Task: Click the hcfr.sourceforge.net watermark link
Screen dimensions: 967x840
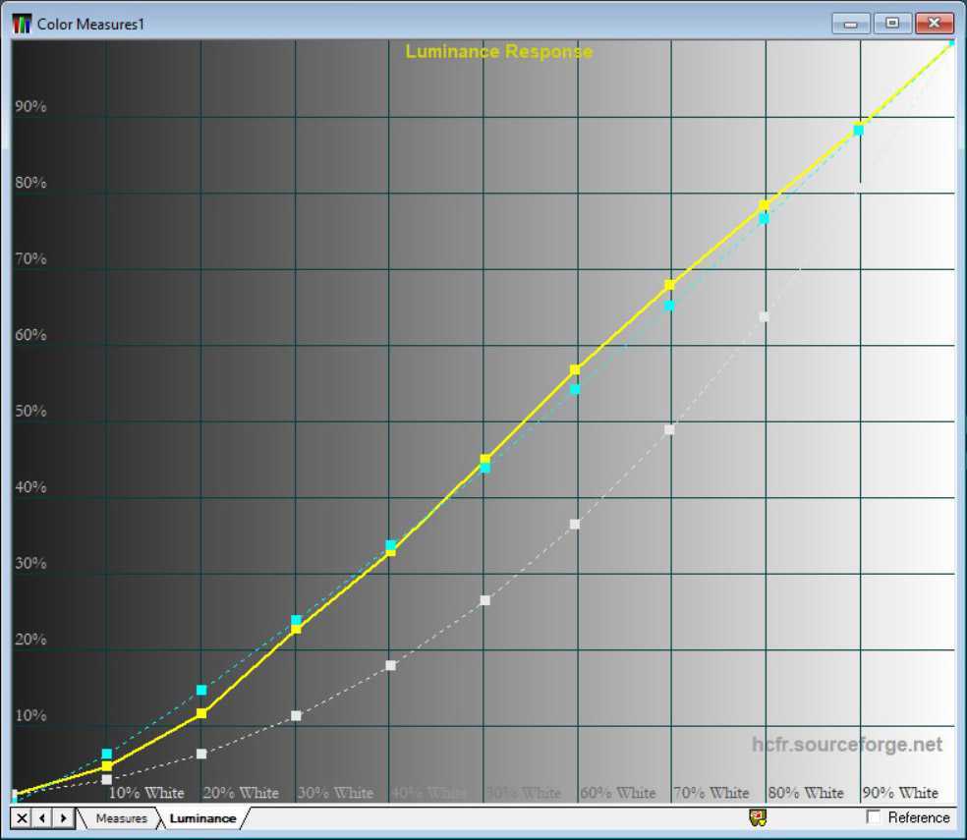Action: pos(846,745)
